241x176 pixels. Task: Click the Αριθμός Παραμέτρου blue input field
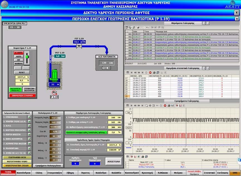pyautogui.click(x=75, y=164)
